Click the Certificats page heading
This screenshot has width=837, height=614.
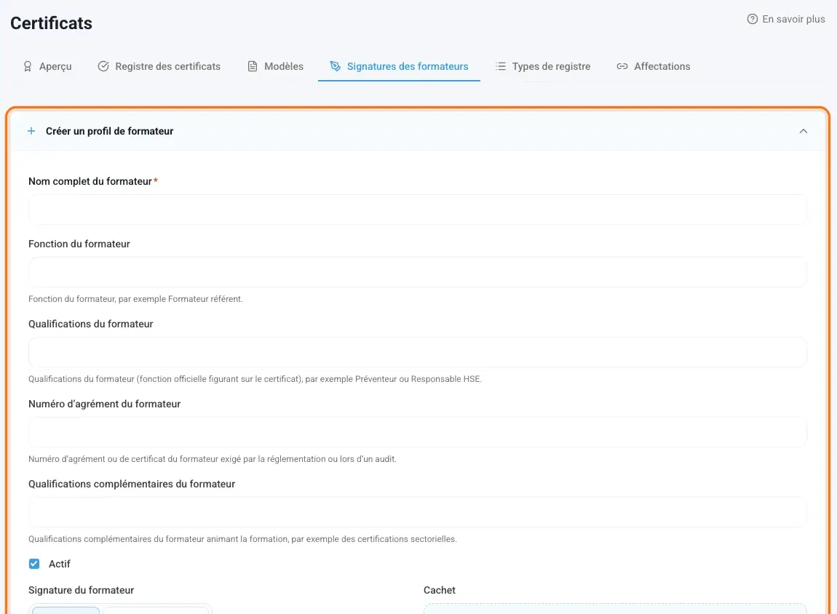tap(51, 23)
